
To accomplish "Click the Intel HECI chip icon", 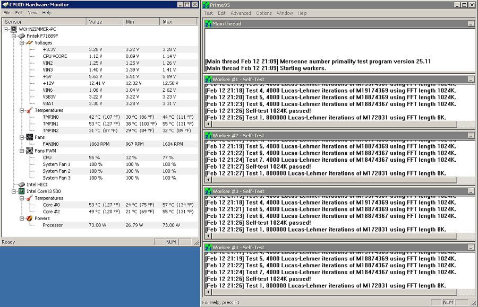I will click(21, 185).
